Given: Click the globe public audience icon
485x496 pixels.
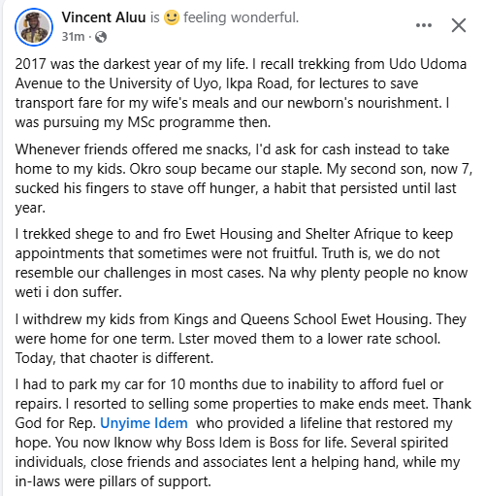Looking at the screenshot, I should point(101,37).
